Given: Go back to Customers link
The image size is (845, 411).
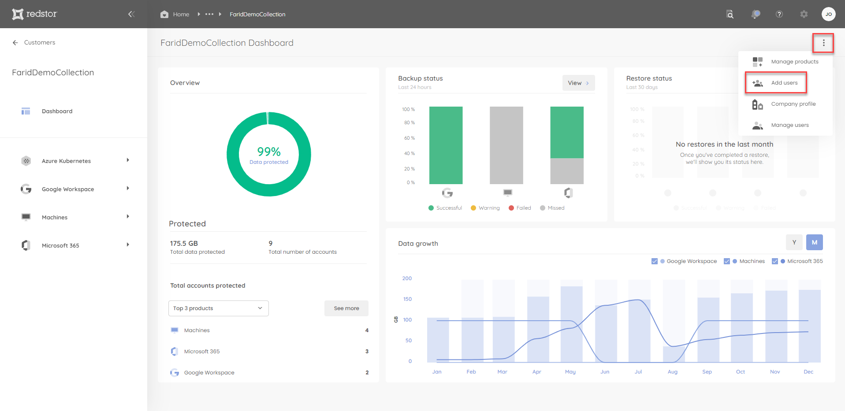Looking at the screenshot, I should pos(39,43).
